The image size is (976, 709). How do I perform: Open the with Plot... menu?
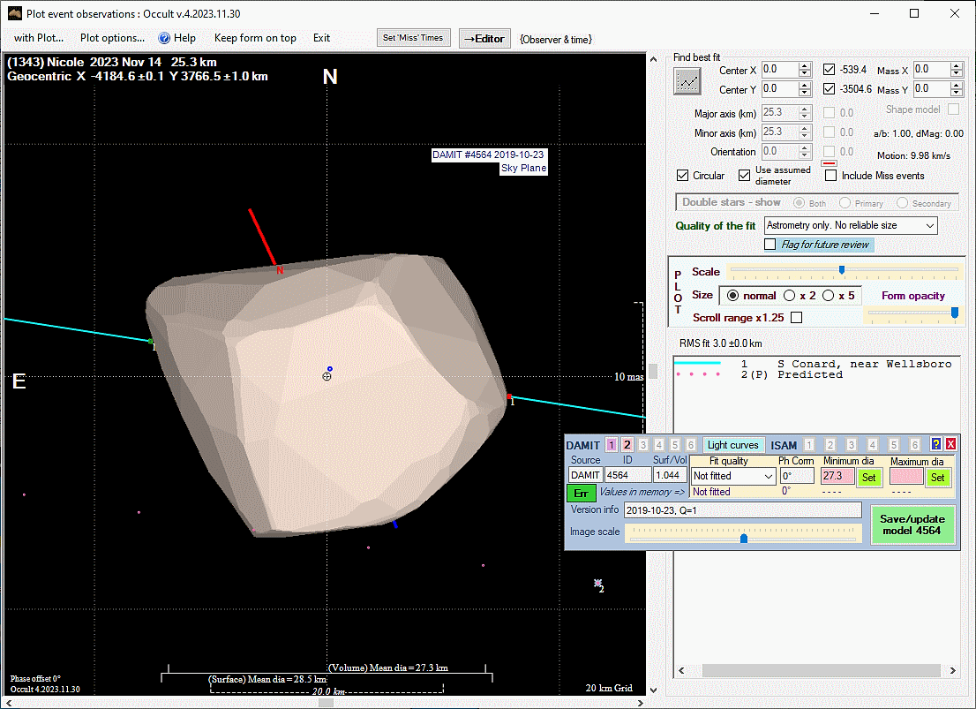[x=39, y=38]
